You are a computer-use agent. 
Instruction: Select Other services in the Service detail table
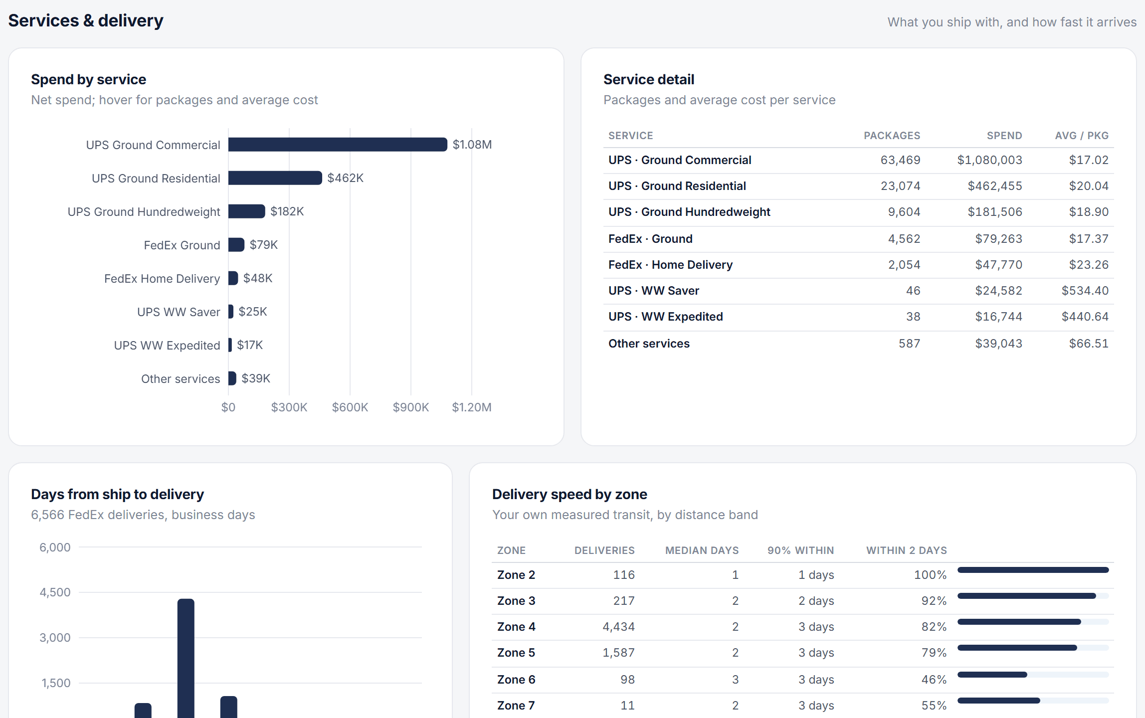click(649, 344)
